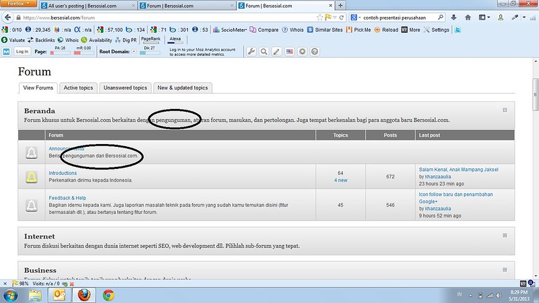
Task: Click the MozBar US flag icon
Action: coord(290,52)
